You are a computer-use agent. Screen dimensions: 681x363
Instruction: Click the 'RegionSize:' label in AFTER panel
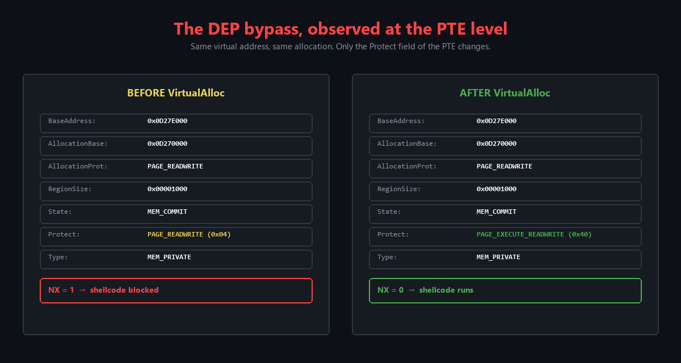399,189
